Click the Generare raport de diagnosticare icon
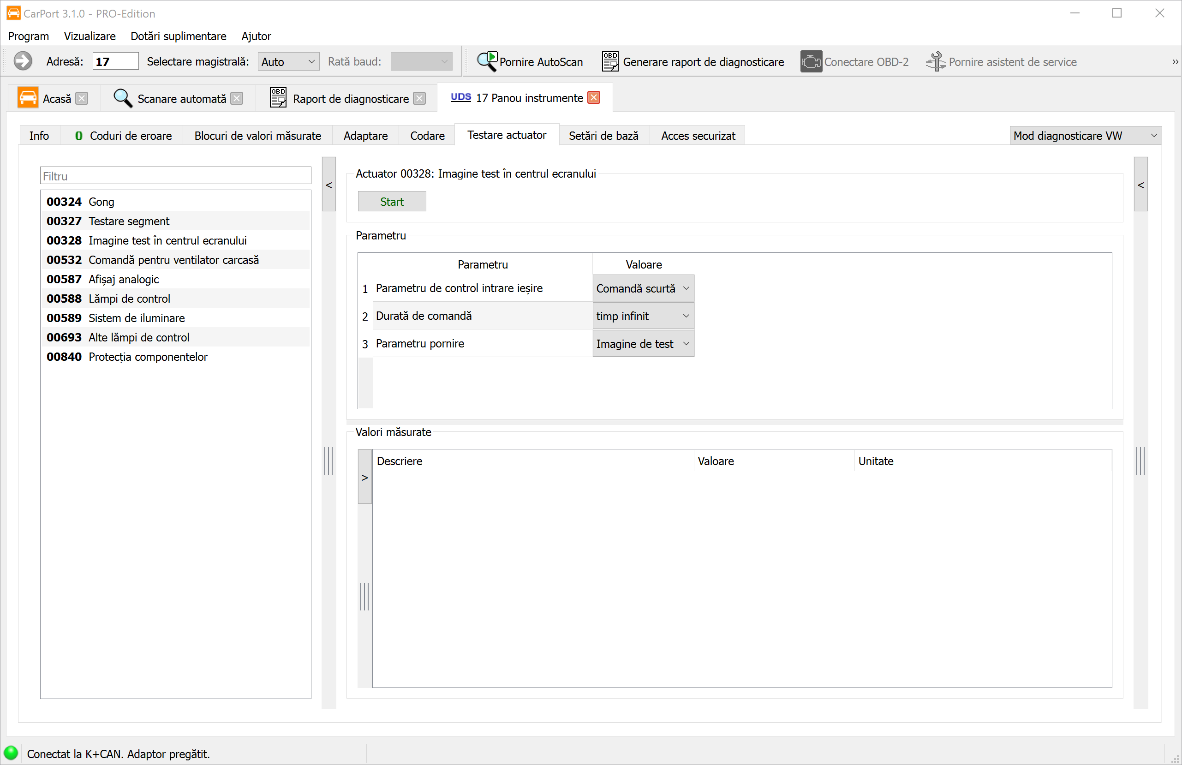 tap(610, 62)
